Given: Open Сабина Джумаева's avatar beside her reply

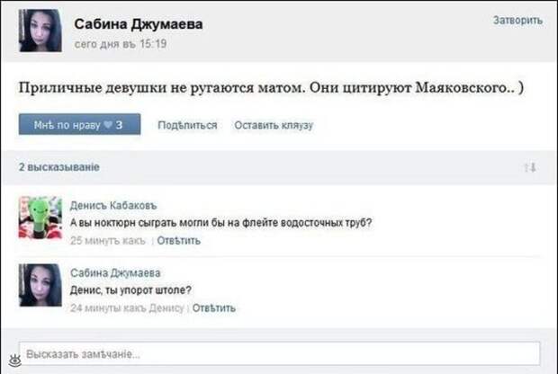Looking at the screenshot, I should click(40, 285).
